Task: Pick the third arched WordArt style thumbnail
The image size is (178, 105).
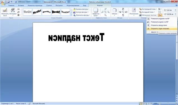Action: click(x=46, y=12)
